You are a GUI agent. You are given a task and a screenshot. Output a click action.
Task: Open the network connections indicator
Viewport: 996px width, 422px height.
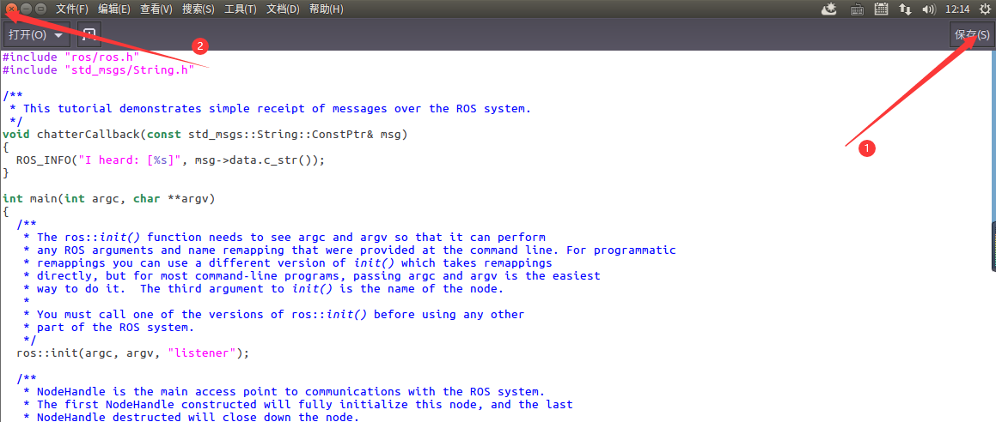click(x=905, y=9)
